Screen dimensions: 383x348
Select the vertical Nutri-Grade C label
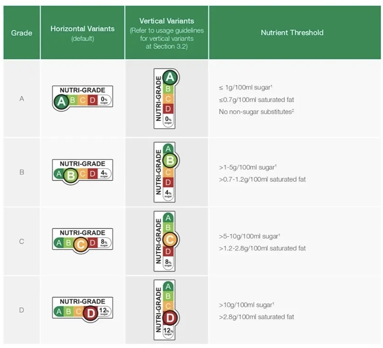(165, 241)
